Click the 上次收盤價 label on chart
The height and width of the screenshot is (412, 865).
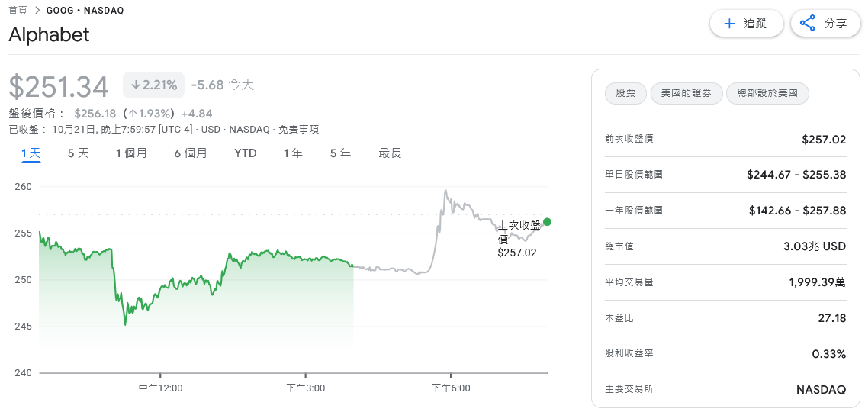[519, 231]
